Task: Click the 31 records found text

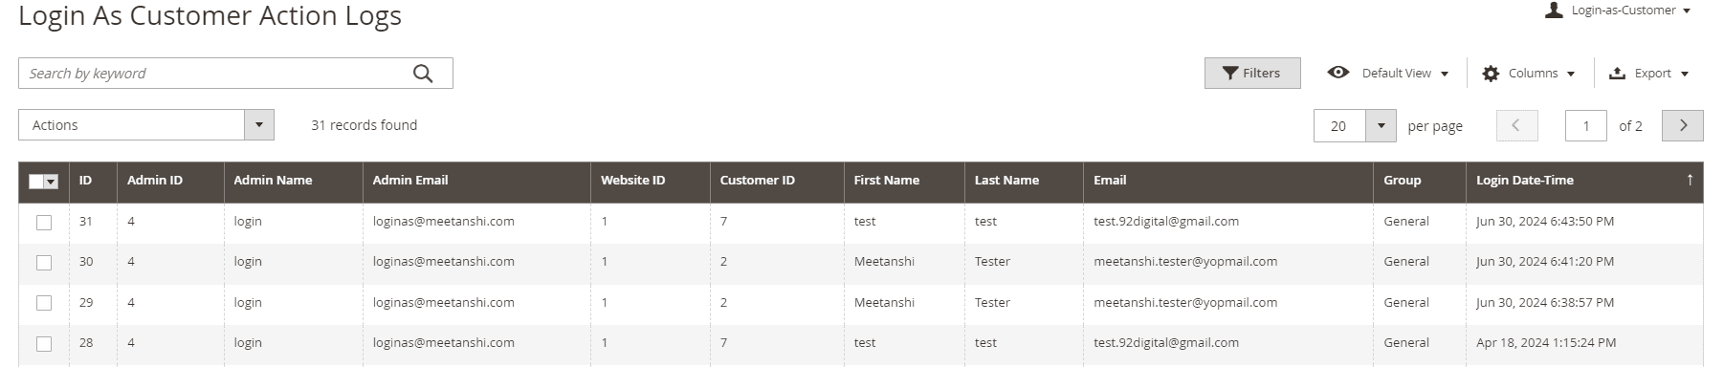Action: coord(364,125)
